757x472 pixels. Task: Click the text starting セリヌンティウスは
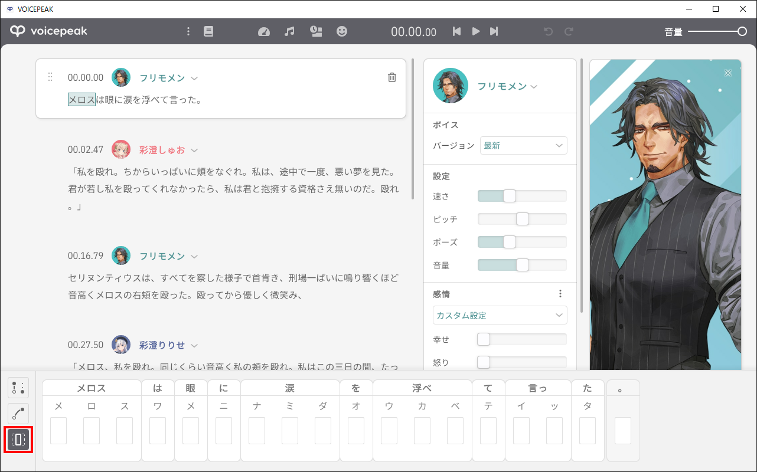point(234,286)
